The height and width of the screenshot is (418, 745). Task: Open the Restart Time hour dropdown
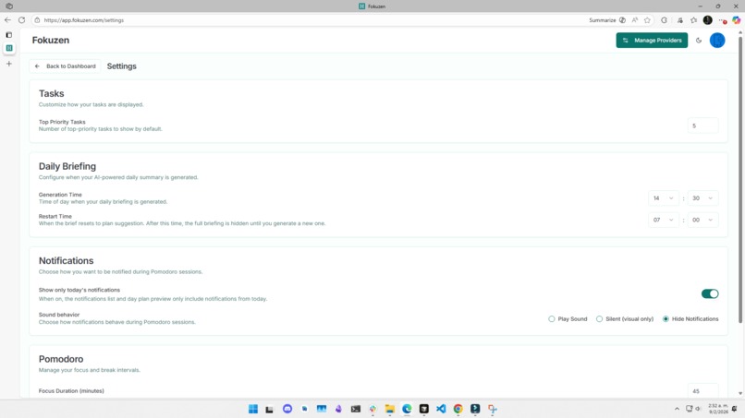tap(664, 220)
